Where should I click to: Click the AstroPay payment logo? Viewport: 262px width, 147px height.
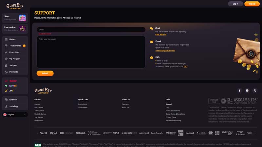pyautogui.click(x=227, y=133)
